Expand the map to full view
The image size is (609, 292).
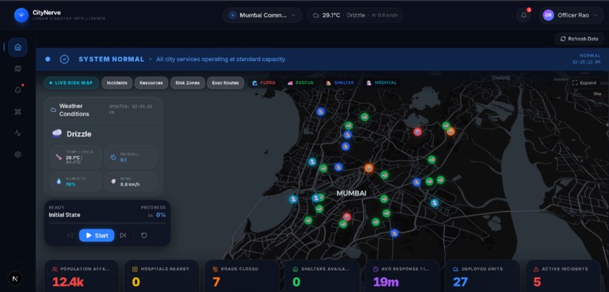click(x=585, y=82)
